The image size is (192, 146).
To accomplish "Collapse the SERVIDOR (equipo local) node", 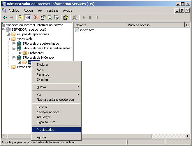I will 3,29.
